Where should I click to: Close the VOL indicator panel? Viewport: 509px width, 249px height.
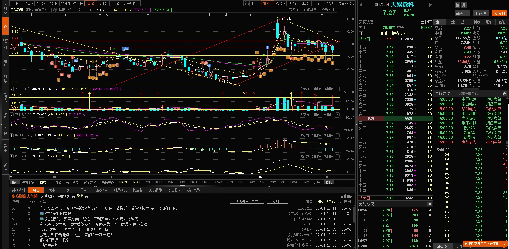click(337, 89)
